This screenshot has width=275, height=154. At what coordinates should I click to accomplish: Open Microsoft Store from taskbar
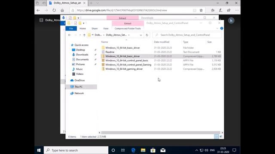click(x=153, y=150)
